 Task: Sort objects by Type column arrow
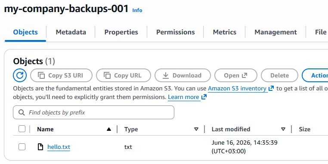[x=196, y=129]
